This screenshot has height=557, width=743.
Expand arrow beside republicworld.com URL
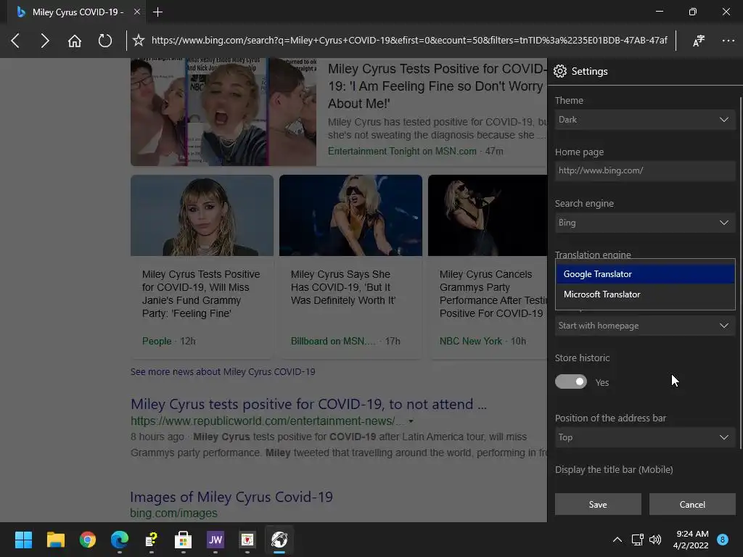point(411,421)
